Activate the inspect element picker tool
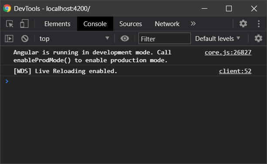The height and width of the screenshot is (164, 267). pyautogui.click(x=10, y=24)
